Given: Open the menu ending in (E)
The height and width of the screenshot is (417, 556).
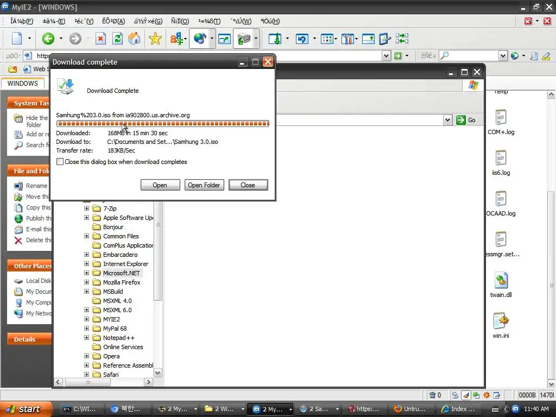Looking at the screenshot, I should (x=54, y=21).
